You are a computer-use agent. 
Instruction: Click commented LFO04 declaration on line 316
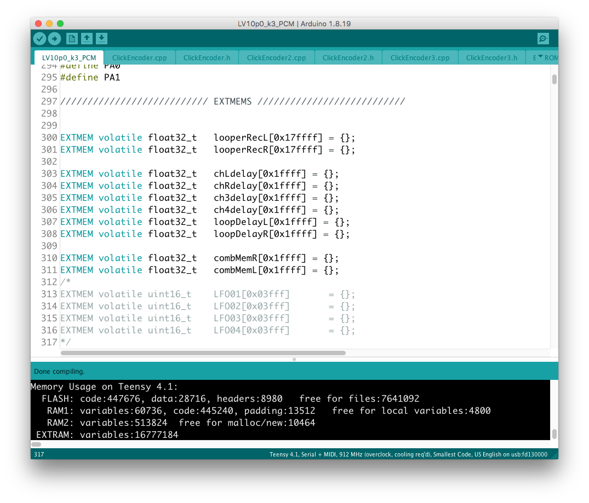pyautogui.click(x=207, y=330)
